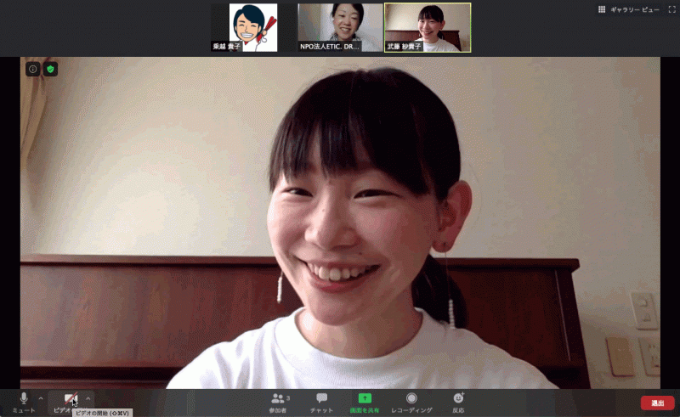Click the green share screen icon

(365, 397)
